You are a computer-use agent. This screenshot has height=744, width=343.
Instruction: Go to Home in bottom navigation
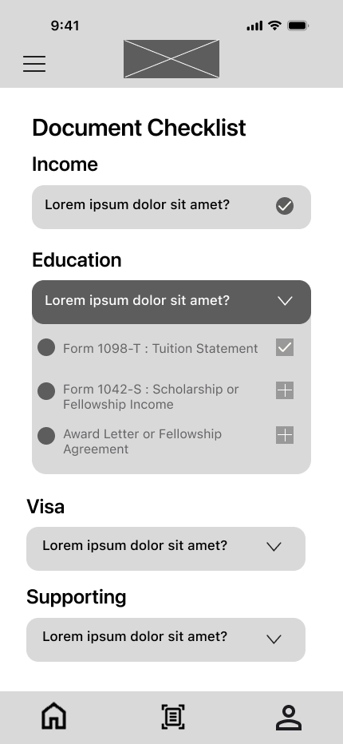53,716
